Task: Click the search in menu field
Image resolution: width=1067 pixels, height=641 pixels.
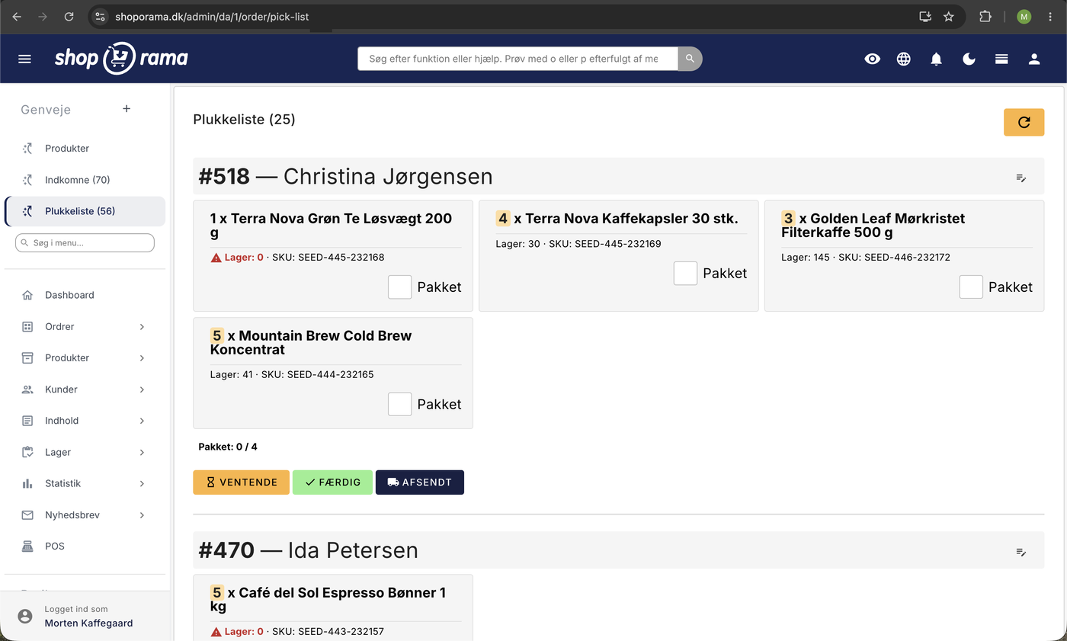Action: (x=85, y=242)
